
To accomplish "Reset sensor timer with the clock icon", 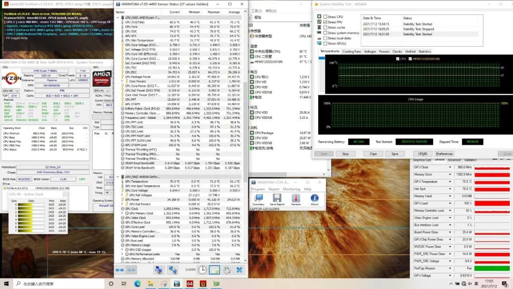I will point(202,270).
